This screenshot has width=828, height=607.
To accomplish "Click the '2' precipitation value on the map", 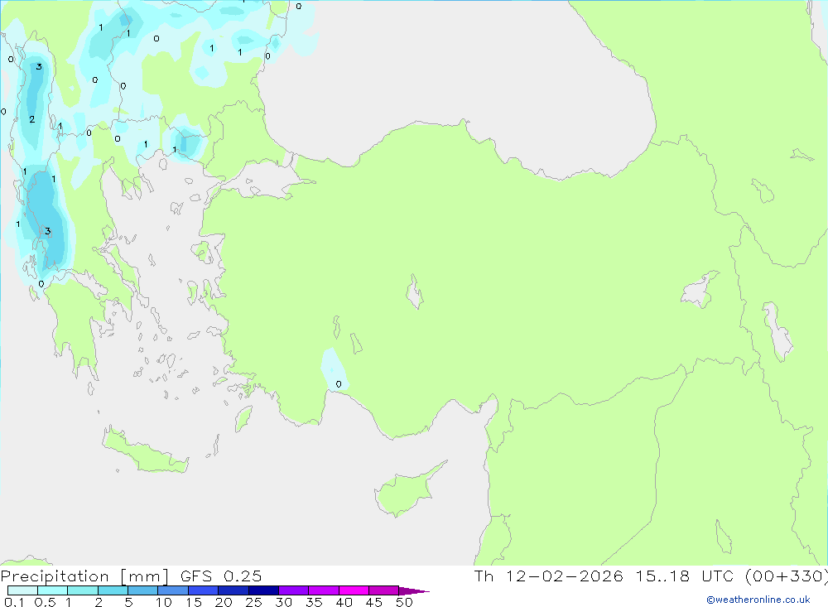I will 32,119.
